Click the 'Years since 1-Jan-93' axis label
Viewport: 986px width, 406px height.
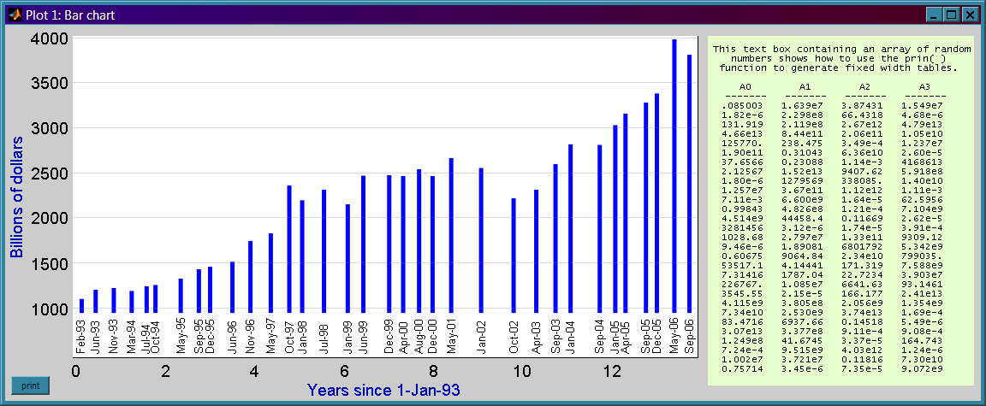383,391
